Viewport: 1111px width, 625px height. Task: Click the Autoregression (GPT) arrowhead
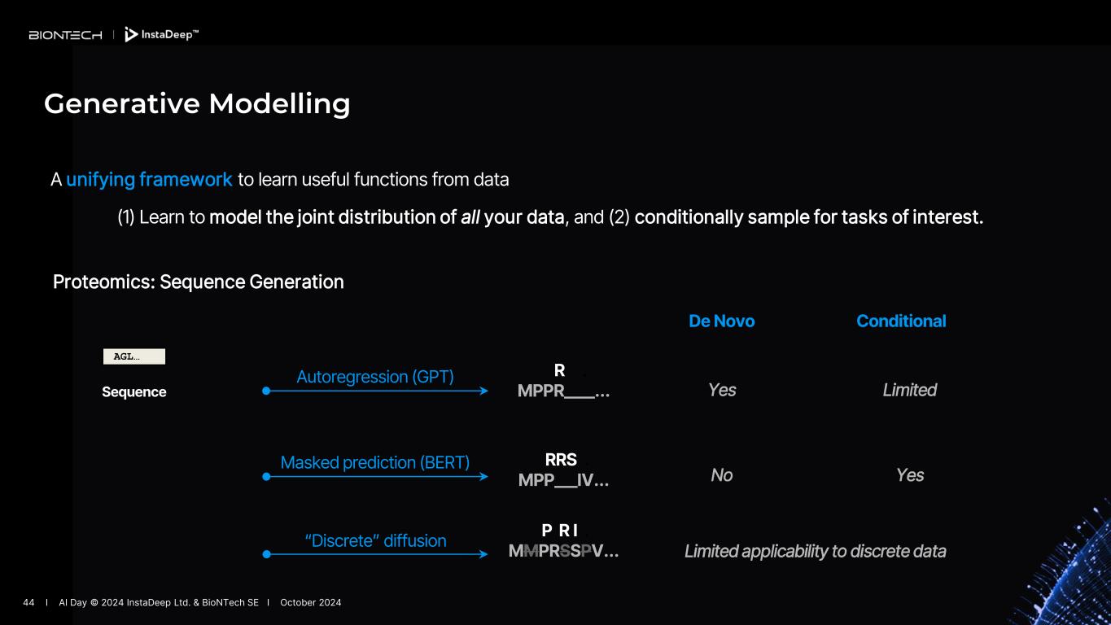point(483,391)
